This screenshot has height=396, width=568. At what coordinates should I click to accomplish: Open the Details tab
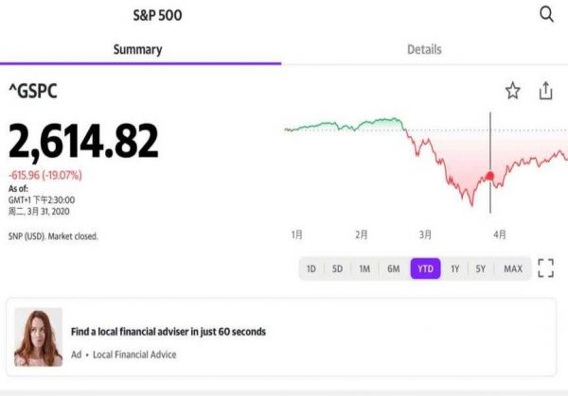click(x=424, y=49)
